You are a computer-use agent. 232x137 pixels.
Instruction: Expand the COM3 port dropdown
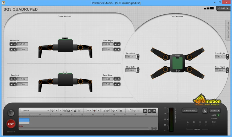(x=215, y=110)
